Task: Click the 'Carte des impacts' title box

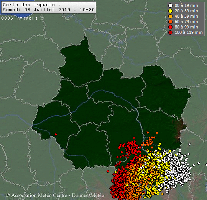Action: click(49, 7)
